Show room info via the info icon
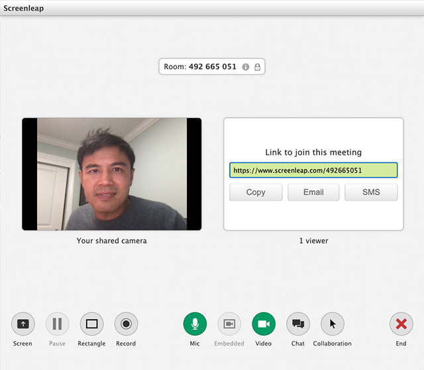The image size is (424, 370). (x=246, y=67)
